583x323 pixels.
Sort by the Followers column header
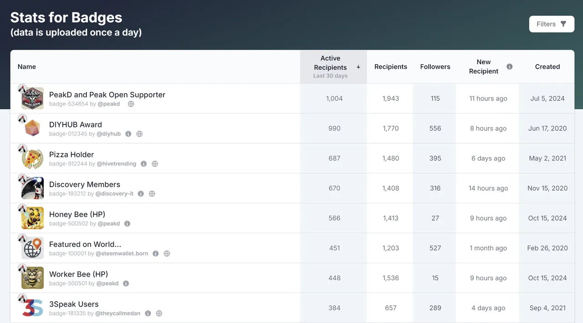click(435, 67)
